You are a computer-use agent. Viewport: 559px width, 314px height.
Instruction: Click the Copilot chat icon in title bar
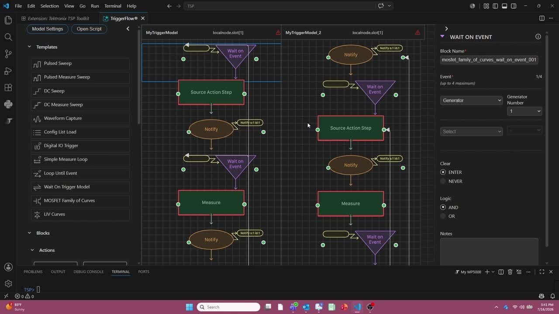point(381,6)
